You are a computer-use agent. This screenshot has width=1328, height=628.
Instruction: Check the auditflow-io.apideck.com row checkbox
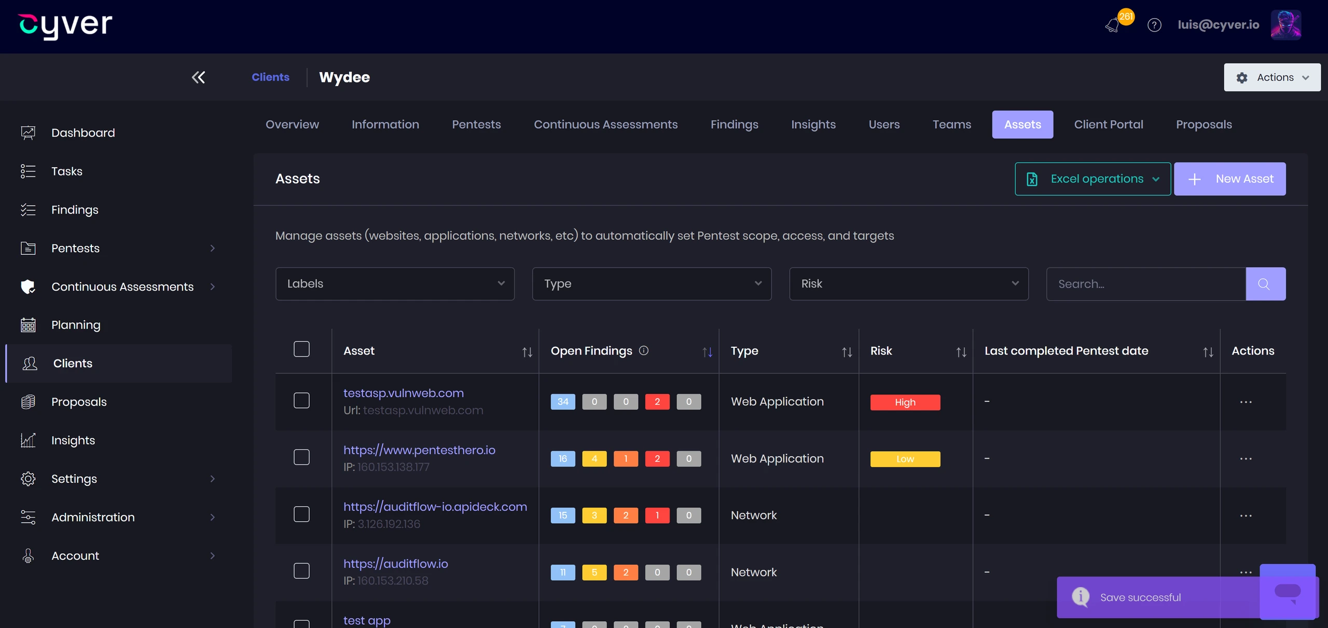click(x=301, y=514)
